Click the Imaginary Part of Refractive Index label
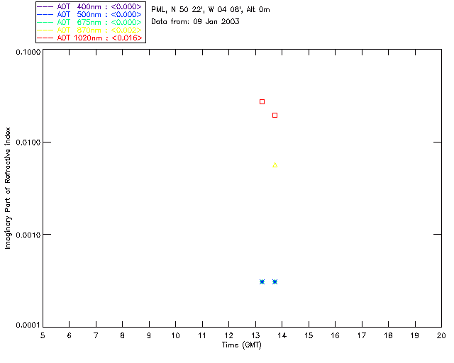Screen dimensions: 454x363 (8, 188)
